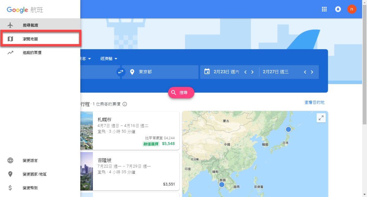Image resolution: width=367 pixels, height=197 pixels.
Task: Swap origin and destination with the arrows icon
Action: point(120,72)
